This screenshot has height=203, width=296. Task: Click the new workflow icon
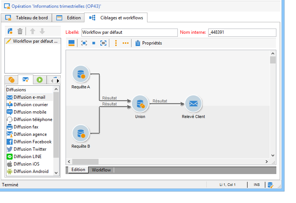10,31
